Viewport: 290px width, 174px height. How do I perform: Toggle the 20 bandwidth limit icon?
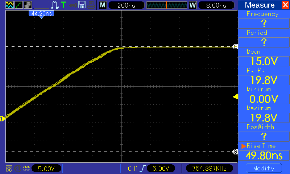pos(18,169)
